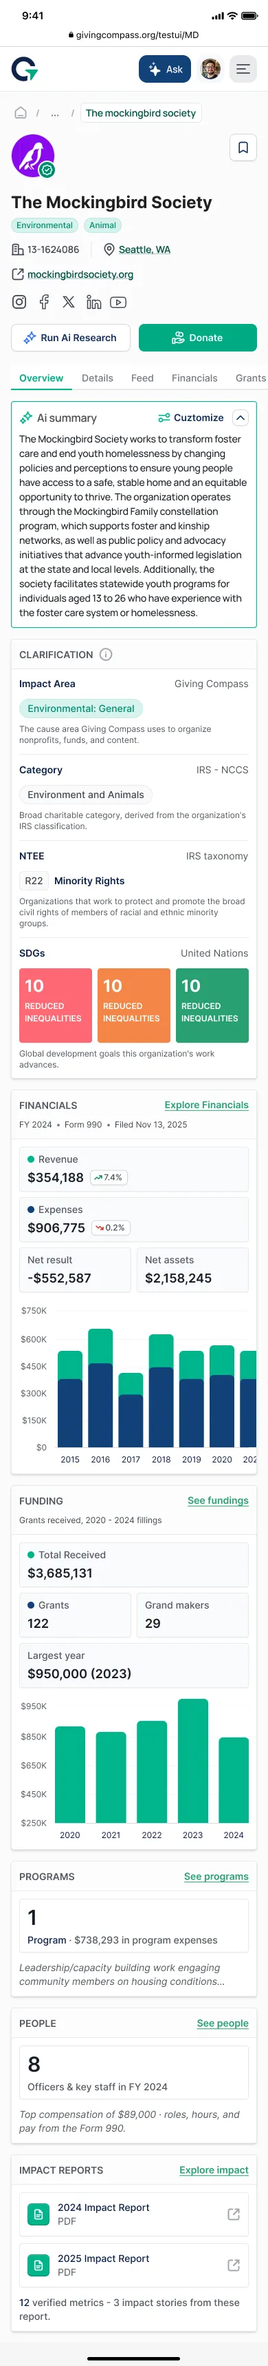
Task: Open the hamburger menu
Action: [x=243, y=69]
